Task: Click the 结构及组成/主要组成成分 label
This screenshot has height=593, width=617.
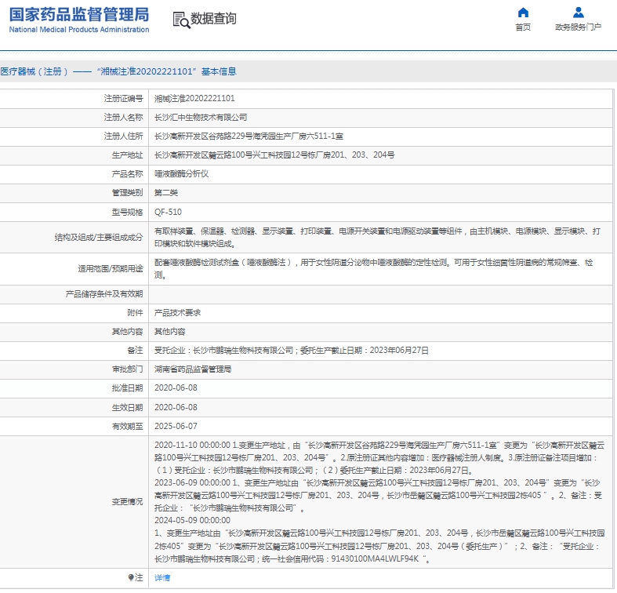Action: 98,238
